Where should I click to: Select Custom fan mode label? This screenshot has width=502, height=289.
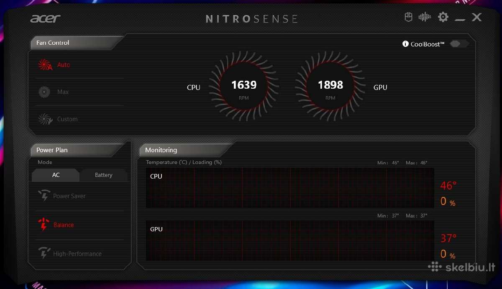(x=67, y=119)
